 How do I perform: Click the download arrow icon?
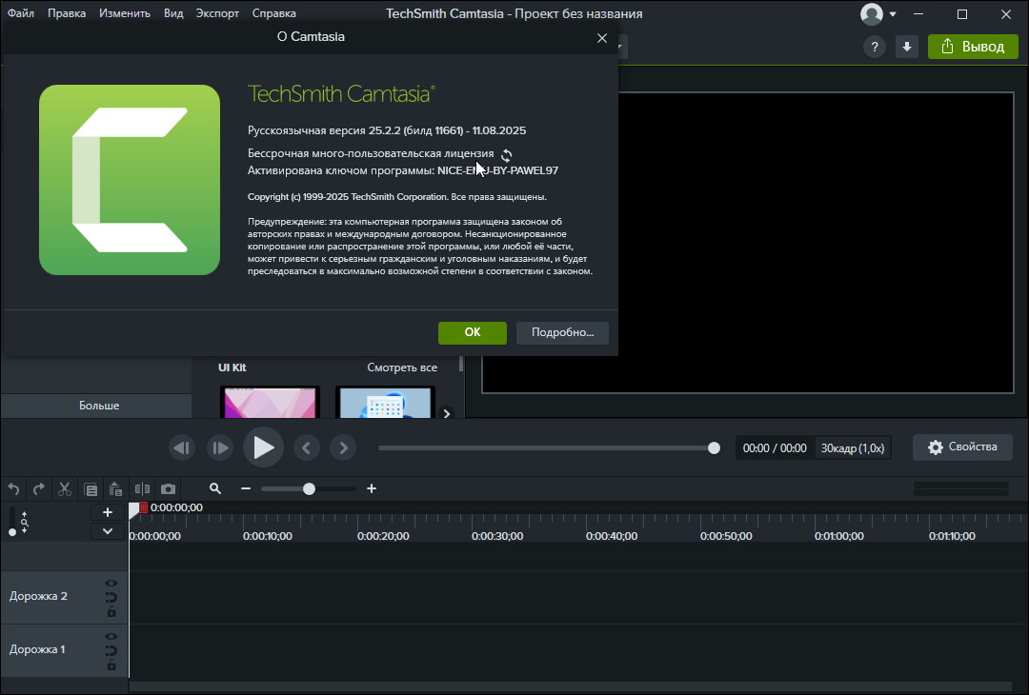[907, 47]
